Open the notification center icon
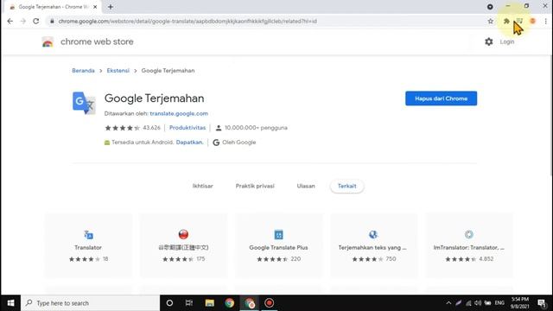This screenshot has height=311, width=553. [x=542, y=303]
